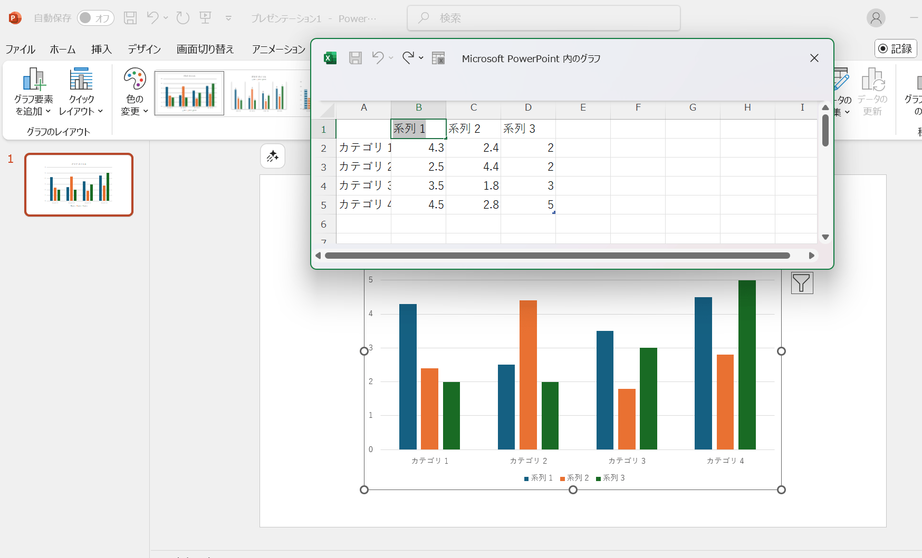Select cell B1 containing 系列 1
The image size is (922, 558).
pos(418,129)
